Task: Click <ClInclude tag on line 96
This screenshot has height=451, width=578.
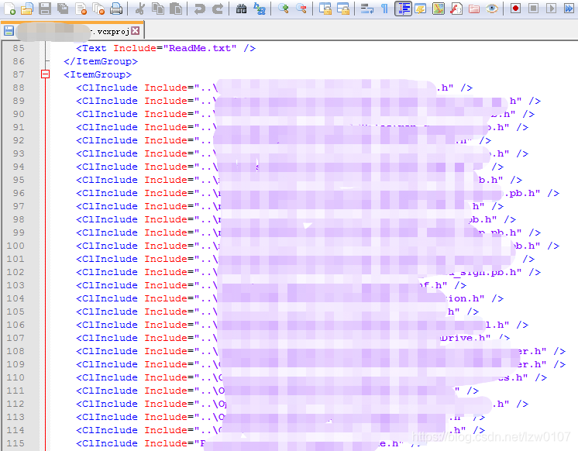Action: click(107, 193)
